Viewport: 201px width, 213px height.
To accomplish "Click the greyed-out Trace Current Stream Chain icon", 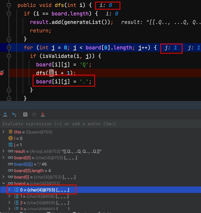I will pyautogui.click(x=34, y=114).
